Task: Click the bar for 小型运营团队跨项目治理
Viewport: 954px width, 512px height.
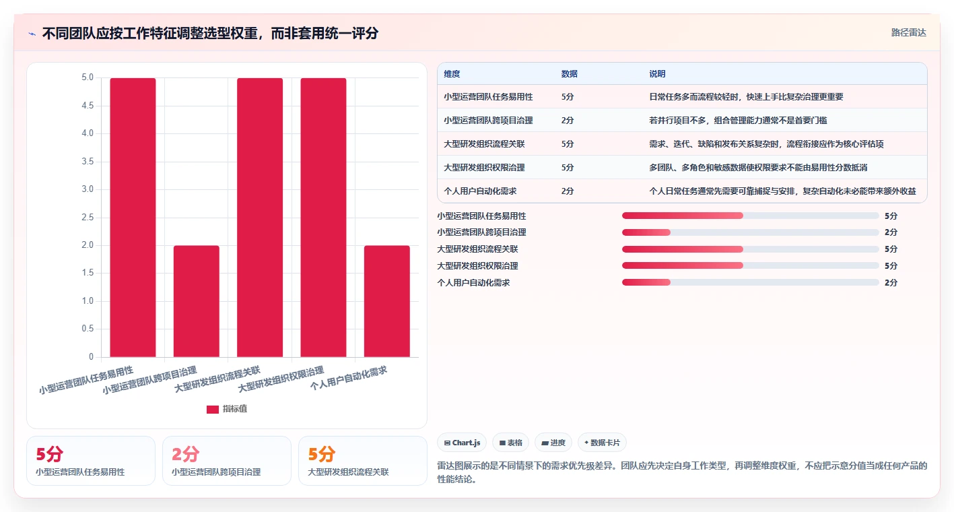Action: point(197,301)
